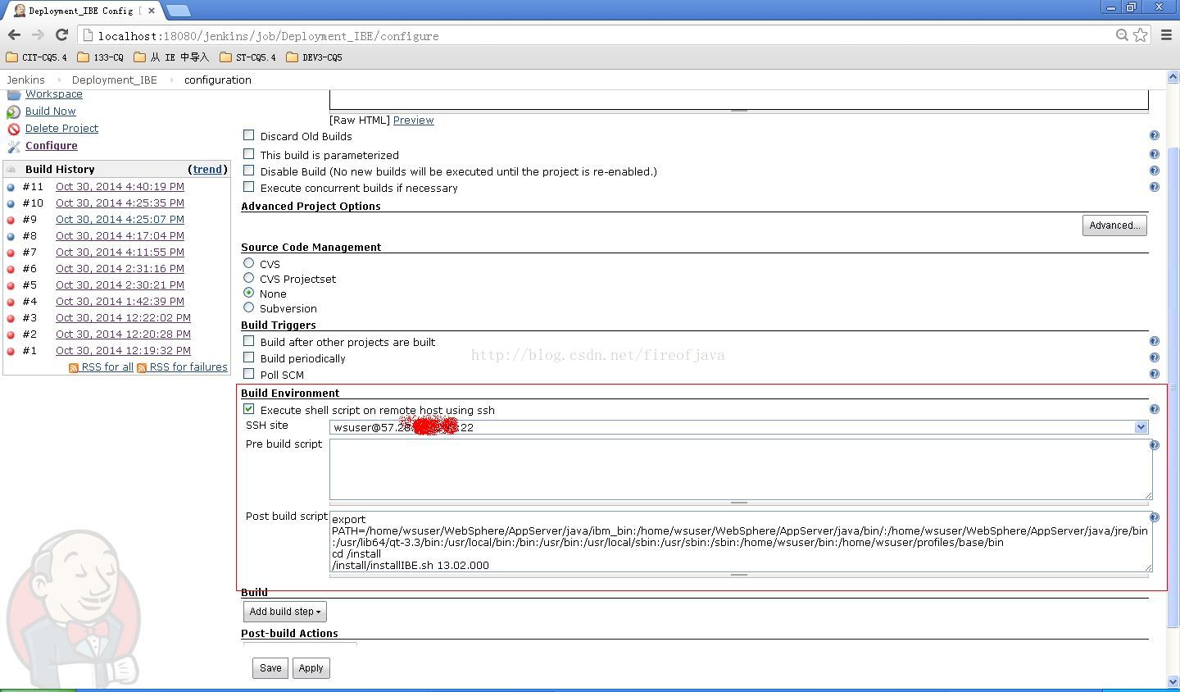The image size is (1180, 692).
Task: Select the CVS radio button
Action: pyautogui.click(x=249, y=263)
